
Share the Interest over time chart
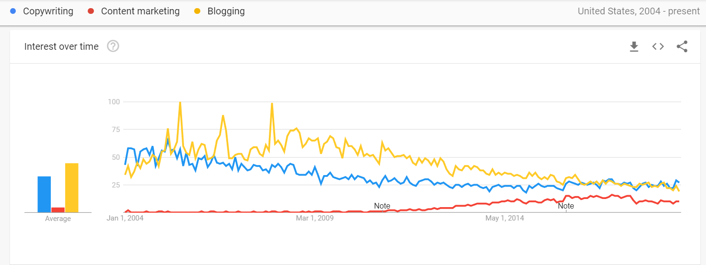[x=682, y=46]
